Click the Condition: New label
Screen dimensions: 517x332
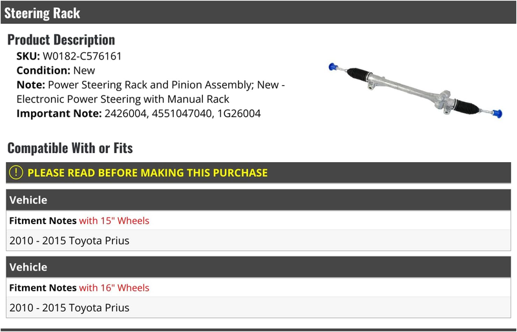(56, 70)
